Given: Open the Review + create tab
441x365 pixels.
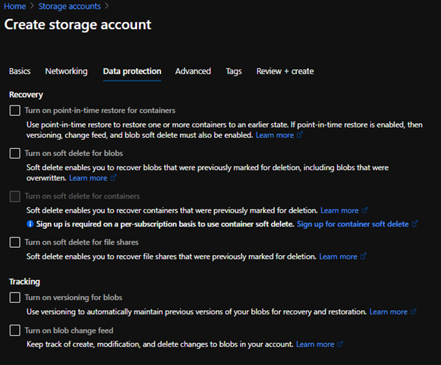Looking at the screenshot, I should [x=285, y=71].
